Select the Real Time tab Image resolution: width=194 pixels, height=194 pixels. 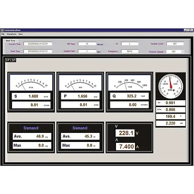pyautogui.click(x=10, y=41)
